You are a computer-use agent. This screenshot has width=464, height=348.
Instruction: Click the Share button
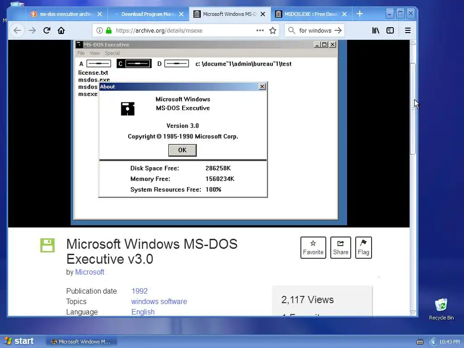[x=341, y=247]
